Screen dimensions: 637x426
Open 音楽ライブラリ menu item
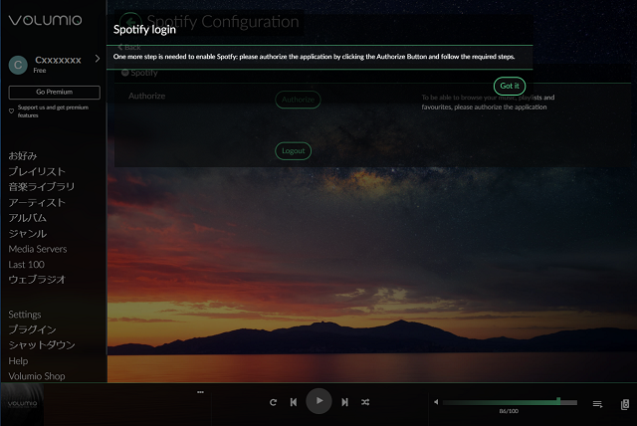click(x=42, y=187)
